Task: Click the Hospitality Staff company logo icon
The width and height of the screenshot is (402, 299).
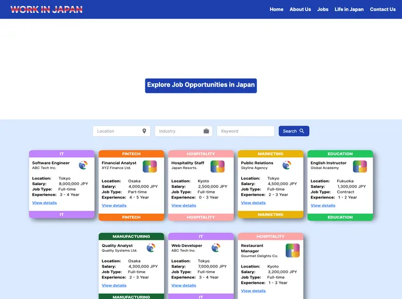Action: click(x=217, y=166)
